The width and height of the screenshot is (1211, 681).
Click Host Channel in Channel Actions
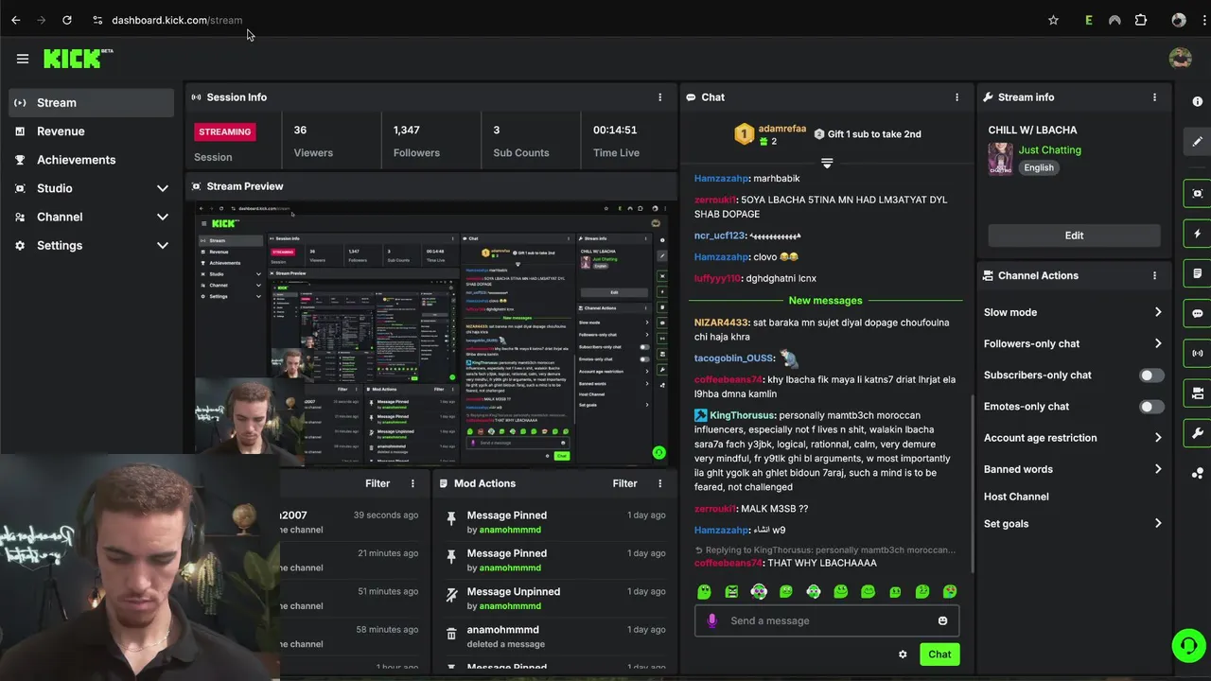coord(1016,497)
